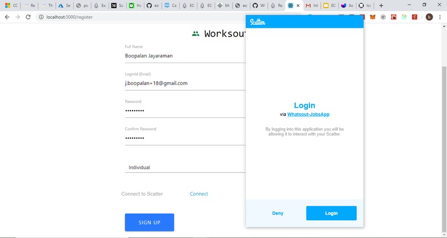Click the address bar URL localhost:3000/register

[x=69, y=17]
